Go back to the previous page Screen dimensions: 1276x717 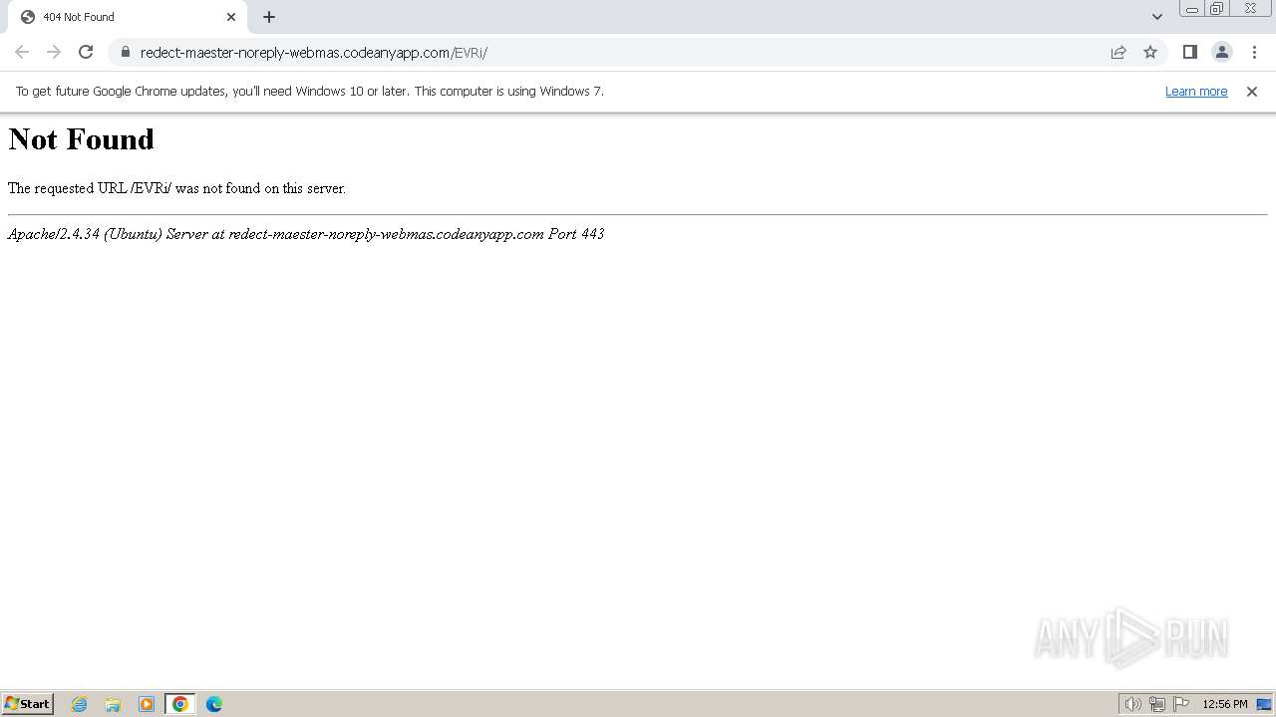(x=22, y=52)
